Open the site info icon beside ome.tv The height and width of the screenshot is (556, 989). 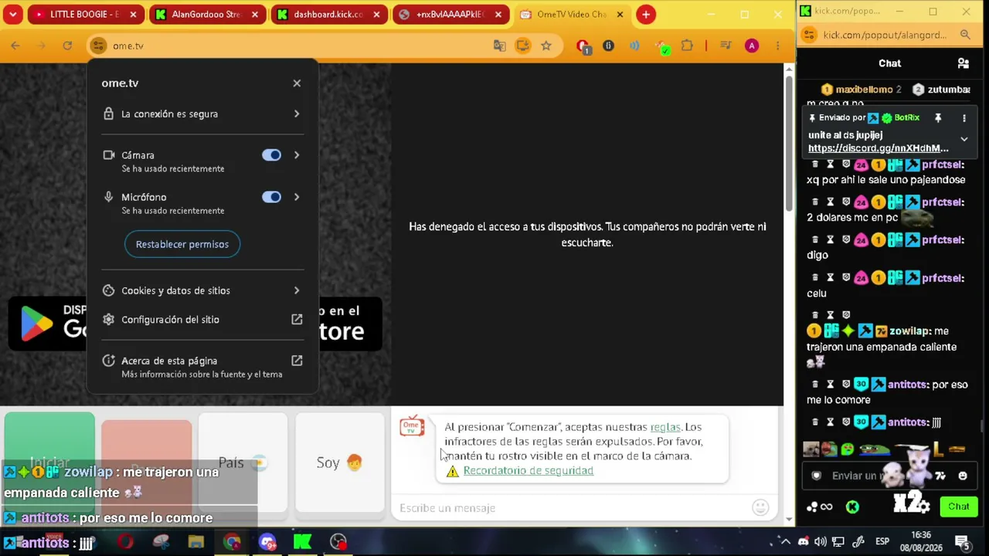(98, 46)
